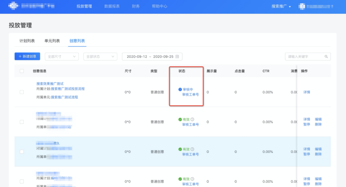Click 编辑 in the highlighted row

tap(318, 149)
